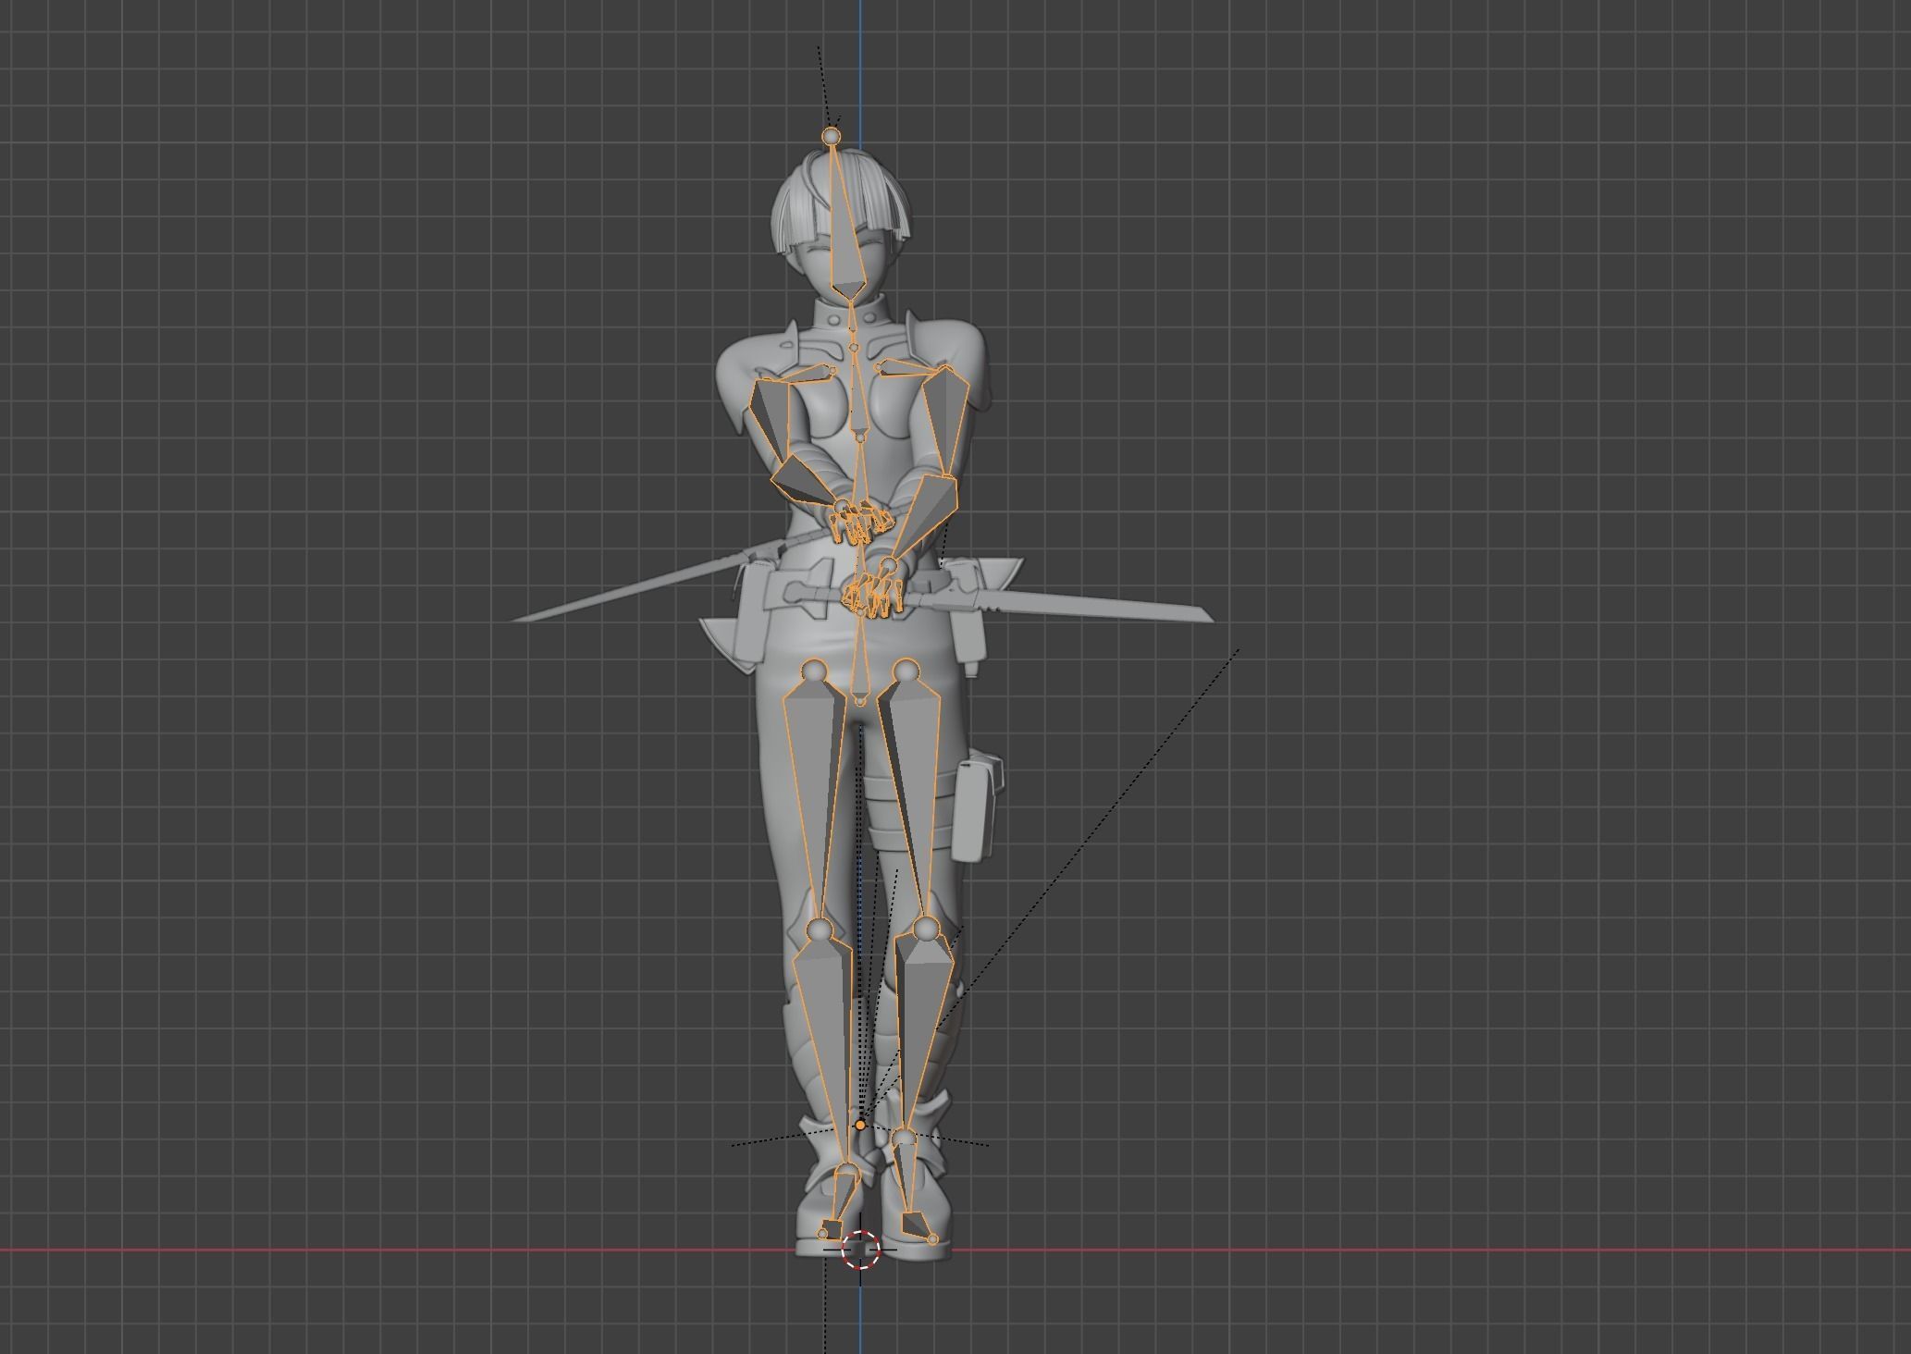The width and height of the screenshot is (1911, 1354).
Task: Click the joint sphere atop the head bone
Action: [832, 137]
